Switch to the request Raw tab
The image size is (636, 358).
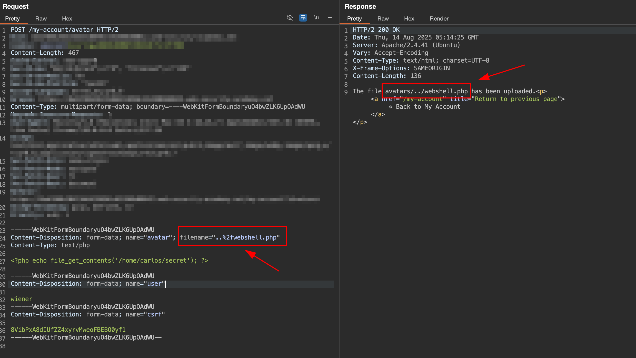click(41, 19)
